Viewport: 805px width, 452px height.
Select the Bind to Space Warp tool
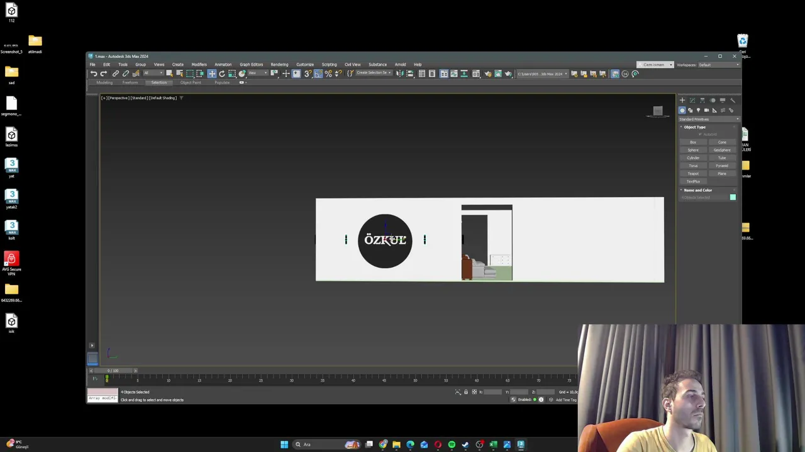[136, 73]
